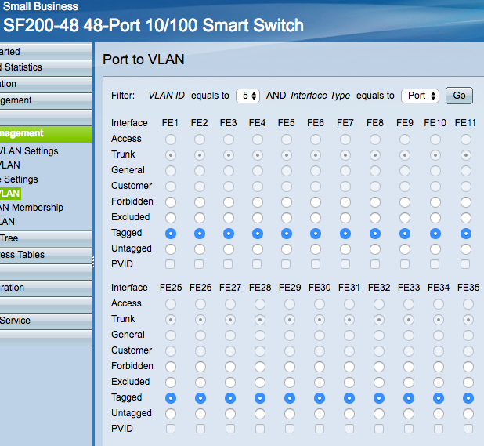Click the Port to VLAN page title
The height and width of the screenshot is (446, 484).
coord(143,60)
